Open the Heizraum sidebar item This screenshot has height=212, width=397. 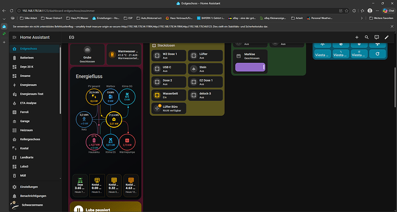point(35,130)
